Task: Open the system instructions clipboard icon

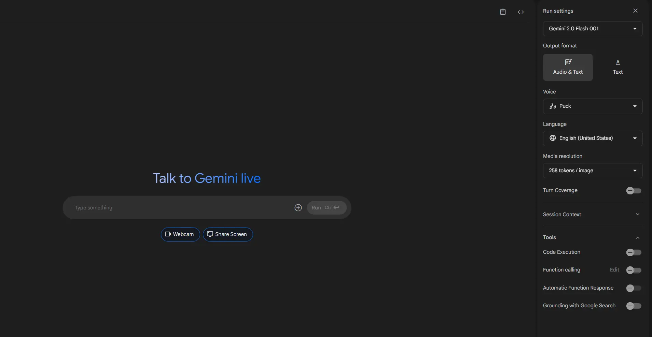Action: click(503, 12)
